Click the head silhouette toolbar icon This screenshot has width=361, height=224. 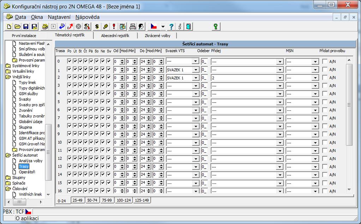pos(141,26)
